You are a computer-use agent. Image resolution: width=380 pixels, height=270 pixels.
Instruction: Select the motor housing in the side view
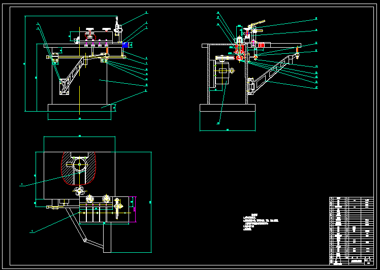pyautogui.click(x=222, y=74)
